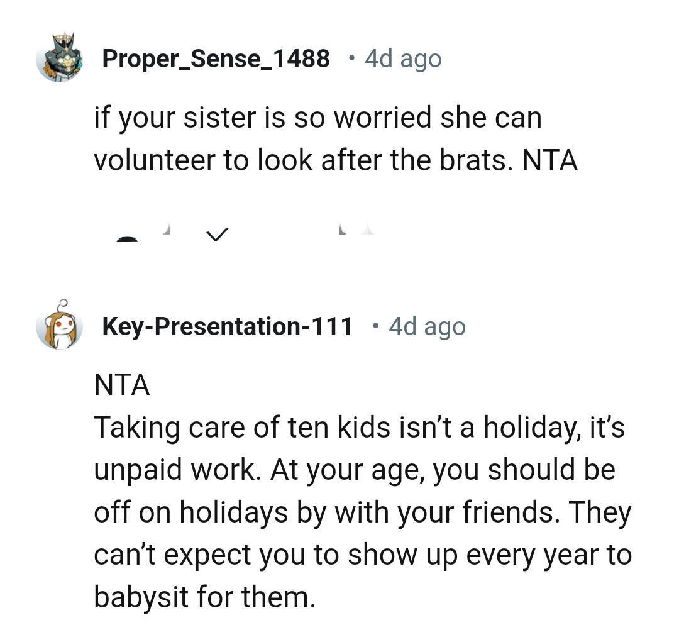
Task: Click the 4d ago timestamp on second comment
Action: point(428,326)
